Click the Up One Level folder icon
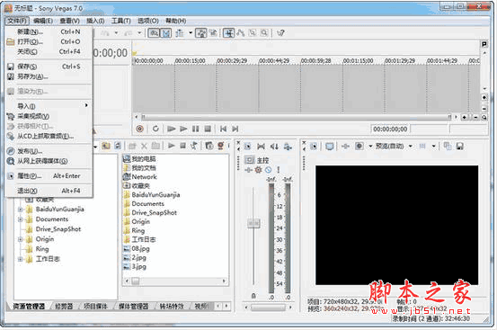The width and height of the screenshot is (497, 330). coord(105,146)
